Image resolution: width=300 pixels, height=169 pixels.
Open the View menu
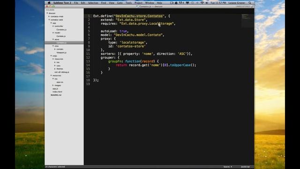(112, 3)
